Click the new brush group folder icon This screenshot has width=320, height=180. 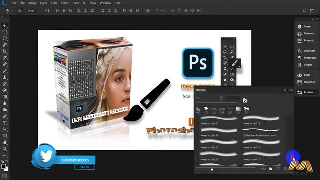[x=271, y=169]
